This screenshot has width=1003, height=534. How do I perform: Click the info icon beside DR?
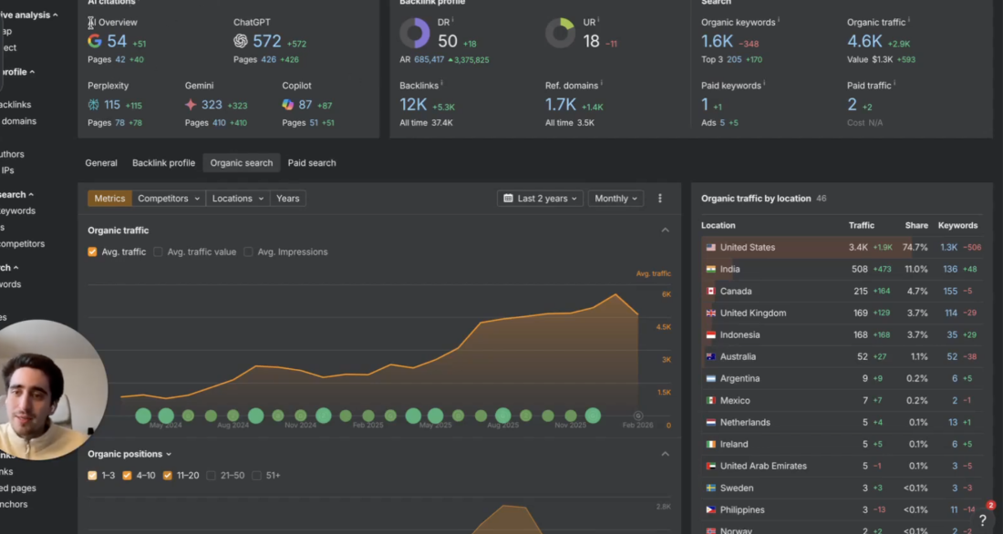(453, 21)
